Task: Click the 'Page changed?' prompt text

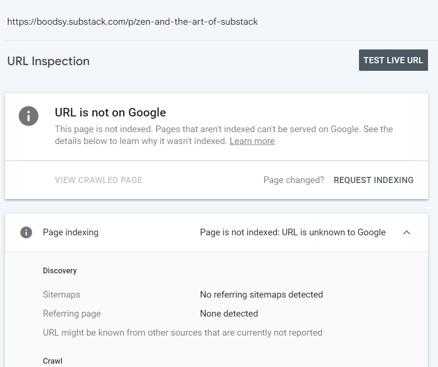Action: tap(293, 180)
